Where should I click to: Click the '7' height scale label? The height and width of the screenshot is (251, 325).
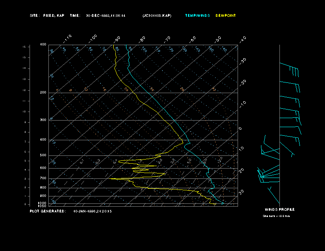point(25,142)
